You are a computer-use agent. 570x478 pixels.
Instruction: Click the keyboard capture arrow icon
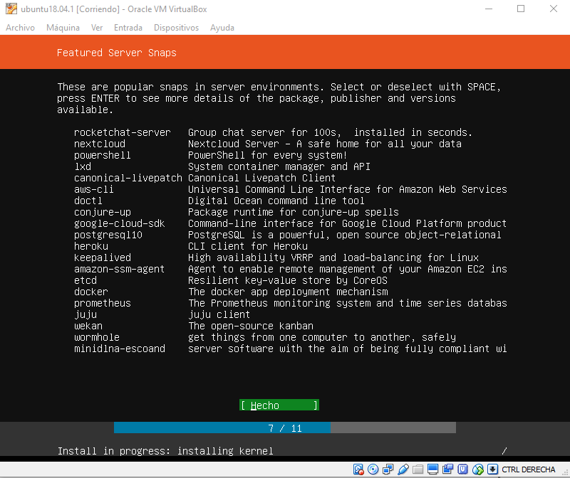(x=492, y=469)
